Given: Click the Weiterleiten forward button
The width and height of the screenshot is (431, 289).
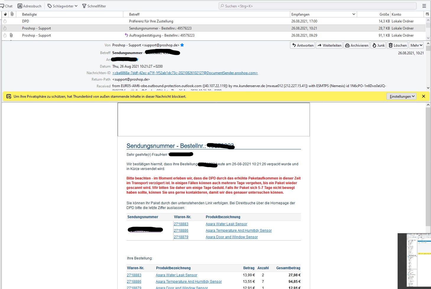Looking at the screenshot, I should [x=329, y=45].
